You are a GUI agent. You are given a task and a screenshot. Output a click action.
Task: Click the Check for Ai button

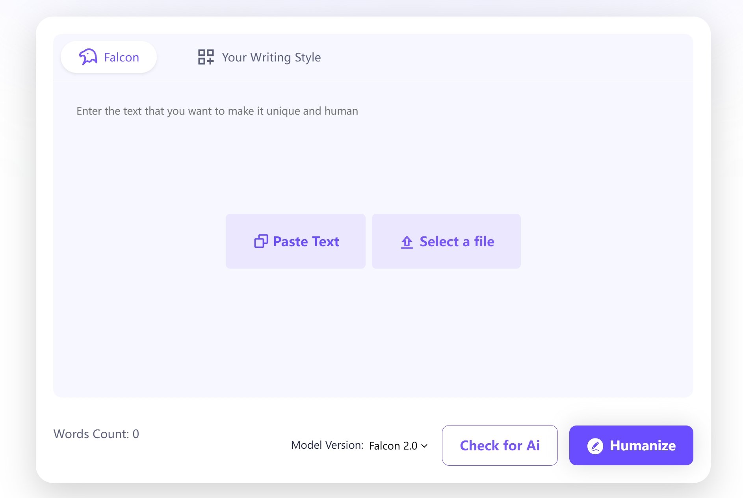click(500, 445)
